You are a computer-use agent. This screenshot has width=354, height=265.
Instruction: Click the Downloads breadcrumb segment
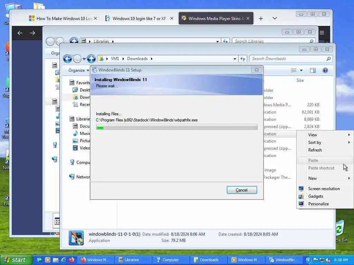(x=137, y=59)
